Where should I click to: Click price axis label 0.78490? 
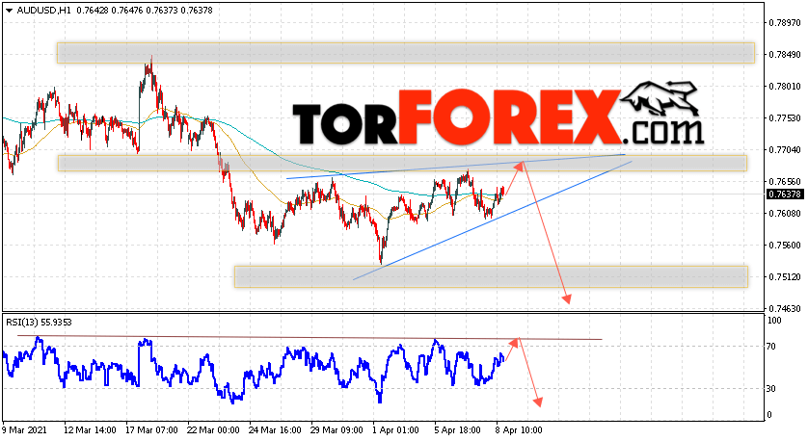785,55
